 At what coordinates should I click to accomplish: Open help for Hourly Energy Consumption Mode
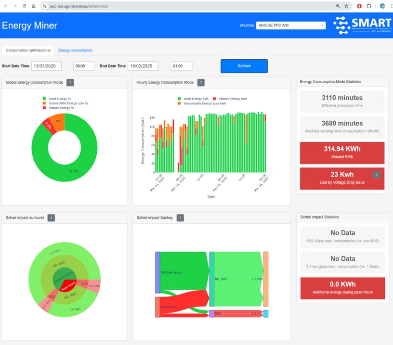(201, 82)
